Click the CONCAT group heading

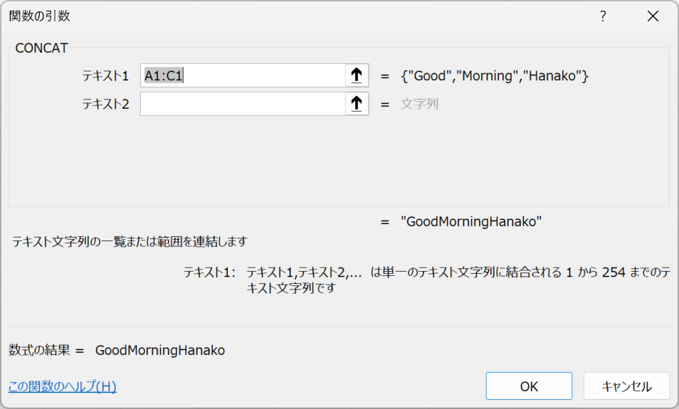click(x=41, y=48)
